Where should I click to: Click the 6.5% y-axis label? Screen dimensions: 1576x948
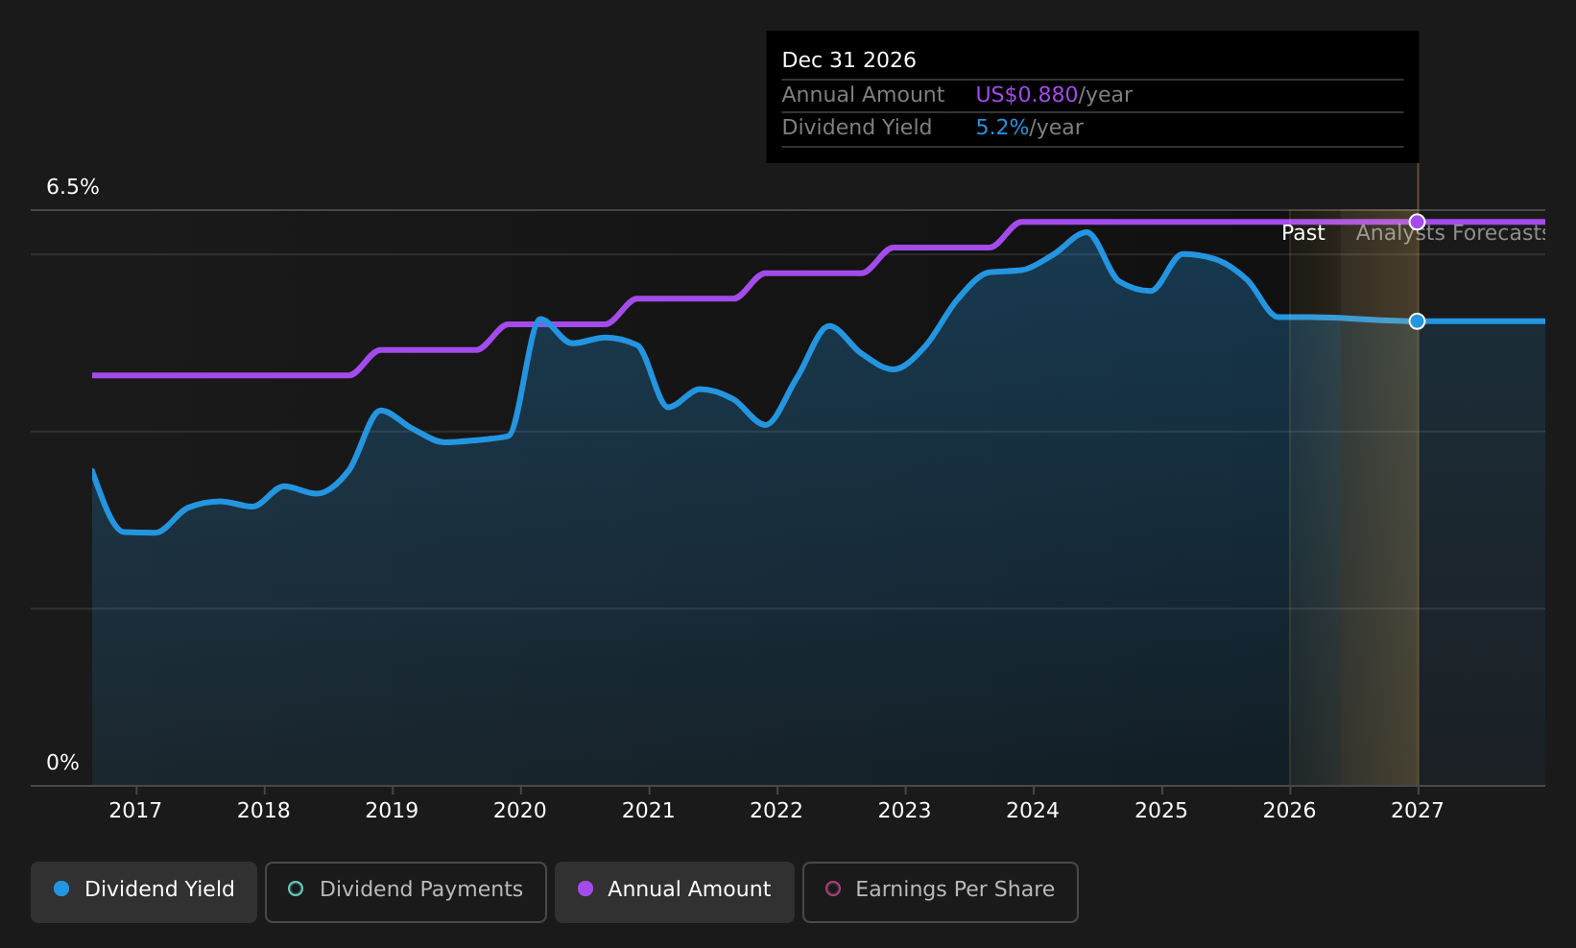tap(73, 187)
